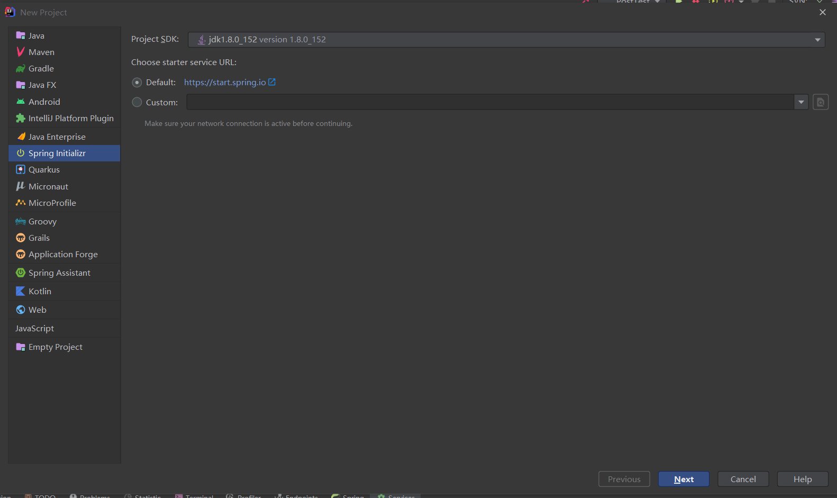Select the Default starter service radio button
The image size is (837, 498).
pyautogui.click(x=137, y=82)
